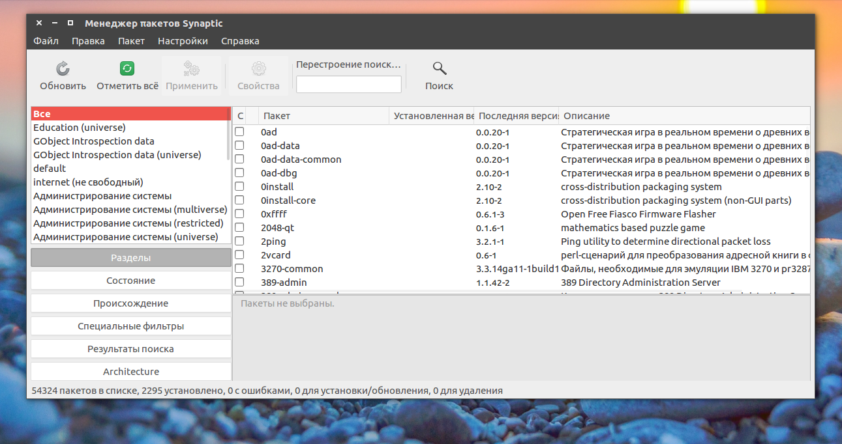Screen dimensions: 842x444
Task: Sort by the Последняя версия column header
Action: (516, 116)
